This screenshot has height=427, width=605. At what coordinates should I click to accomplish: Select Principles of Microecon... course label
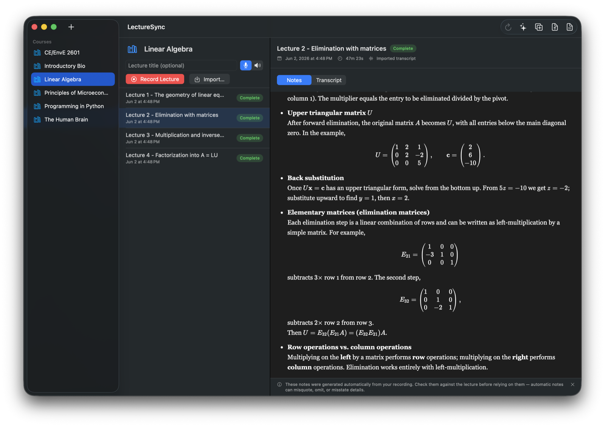pyautogui.click(x=76, y=93)
